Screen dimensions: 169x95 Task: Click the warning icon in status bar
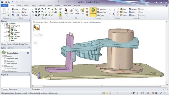107,93
